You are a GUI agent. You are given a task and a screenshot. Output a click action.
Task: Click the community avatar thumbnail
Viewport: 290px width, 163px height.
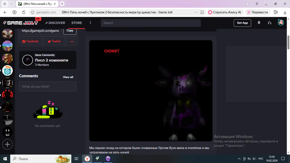(28, 60)
